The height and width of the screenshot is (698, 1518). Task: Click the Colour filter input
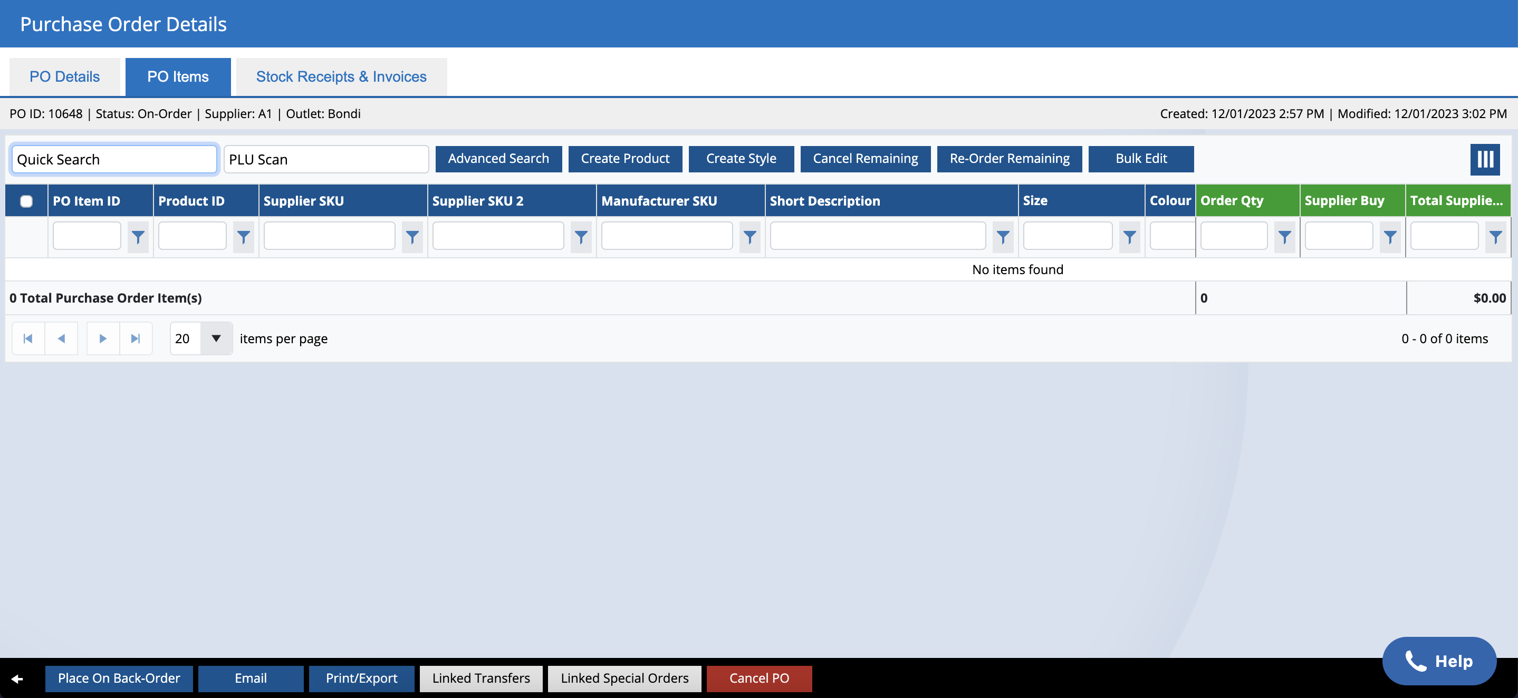[x=1172, y=236]
